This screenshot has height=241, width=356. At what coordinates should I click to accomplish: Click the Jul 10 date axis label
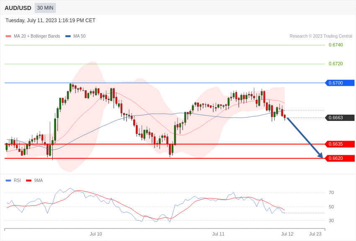click(x=96, y=234)
